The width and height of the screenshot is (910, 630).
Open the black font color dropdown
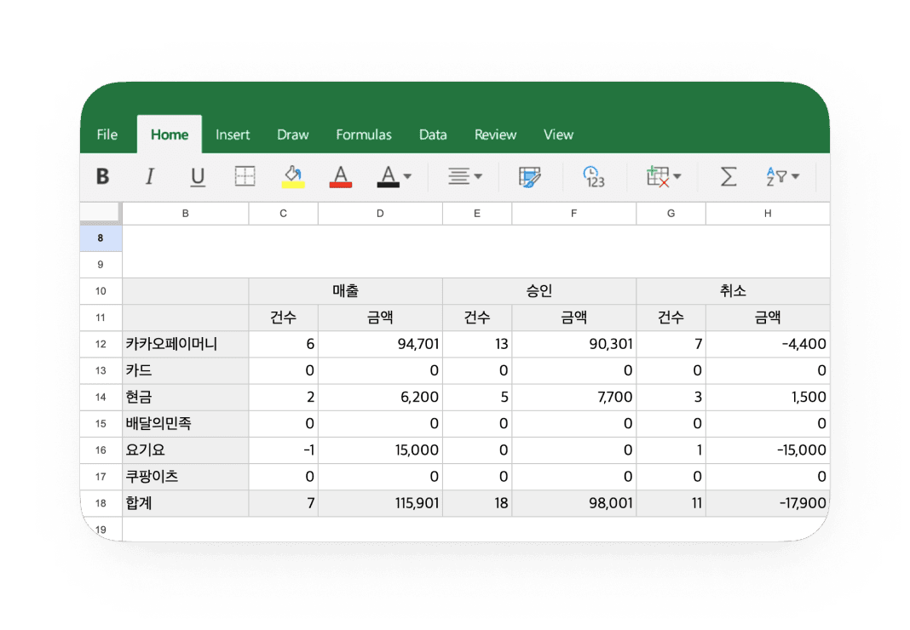point(406,176)
